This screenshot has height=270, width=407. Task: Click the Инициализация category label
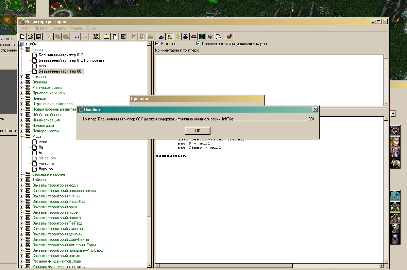(46, 120)
